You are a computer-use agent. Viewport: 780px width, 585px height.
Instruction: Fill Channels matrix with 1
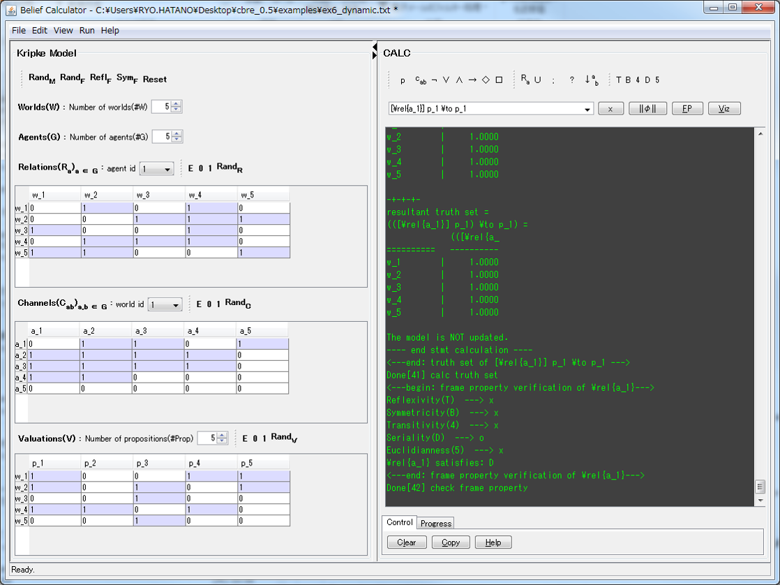click(218, 304)
